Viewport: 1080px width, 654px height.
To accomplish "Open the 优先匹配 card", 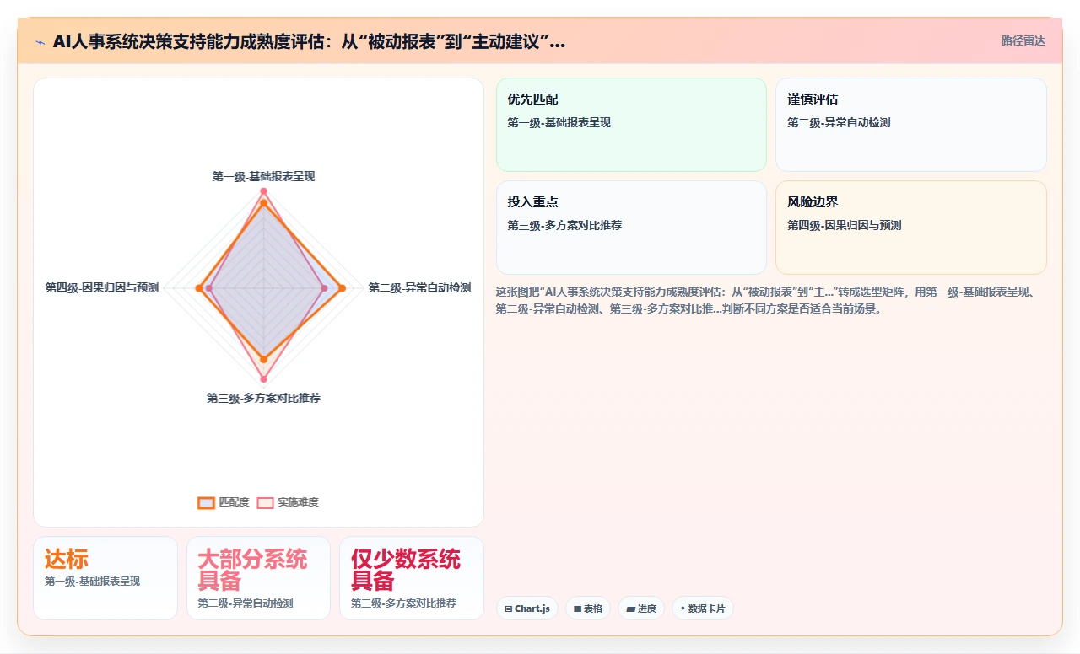I will pyautogui.click(x=631, y=125).
